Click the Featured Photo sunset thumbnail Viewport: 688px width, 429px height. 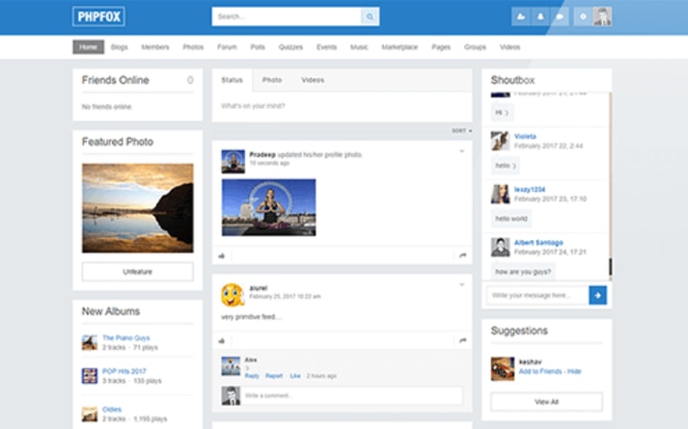coord(137,207)
